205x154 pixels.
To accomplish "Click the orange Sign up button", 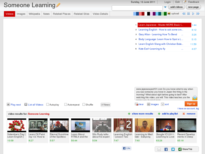I will pyautogui.click(x=191, y=104).
